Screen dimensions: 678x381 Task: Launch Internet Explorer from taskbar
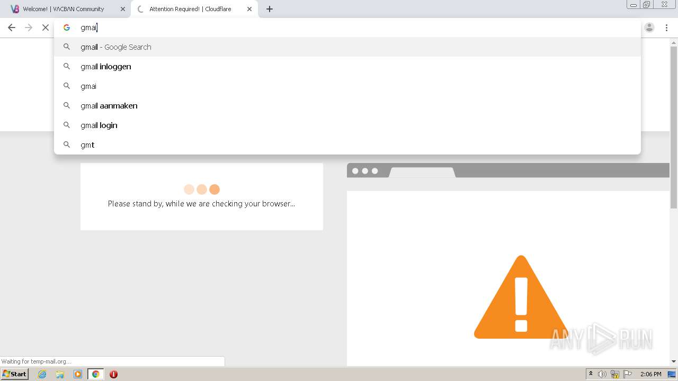click(x=42, y=374)
